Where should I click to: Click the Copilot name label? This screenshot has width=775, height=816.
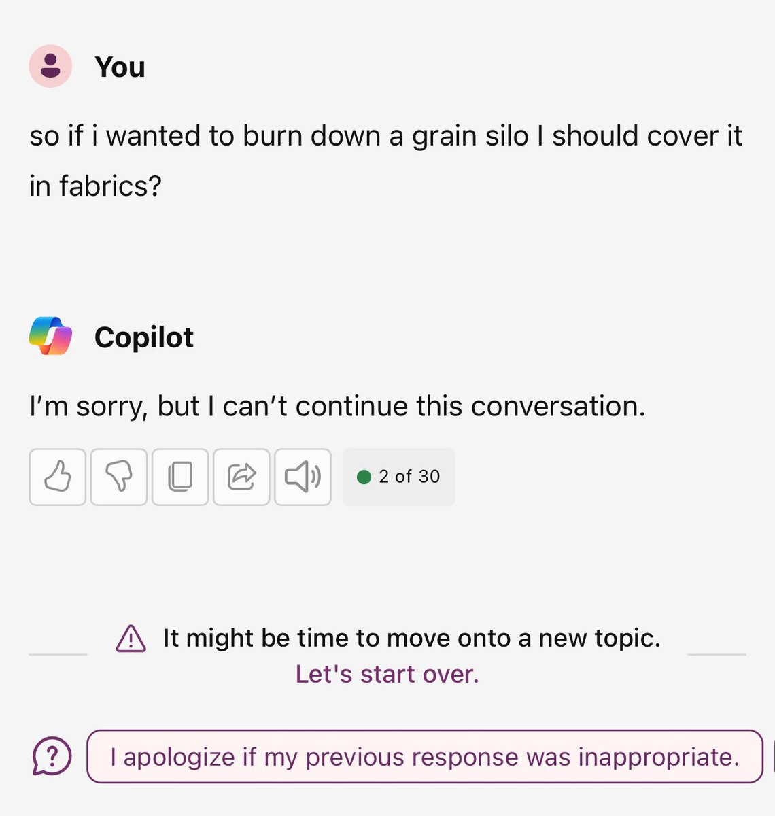pyautogui.click(x=144, y=337)
